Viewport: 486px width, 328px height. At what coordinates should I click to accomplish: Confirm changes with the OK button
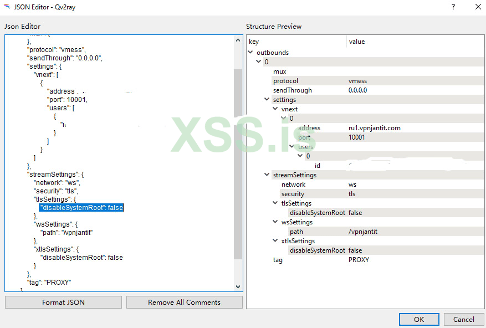[x=419, y=319]
